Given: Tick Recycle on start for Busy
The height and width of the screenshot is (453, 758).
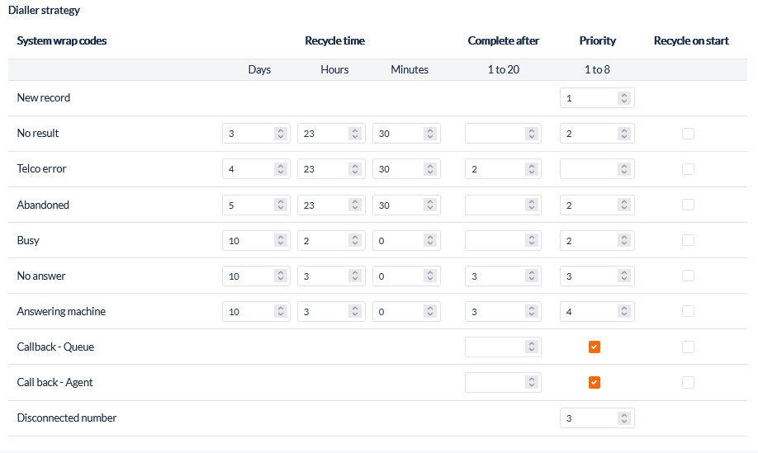Looking at the screenshot, I should click(688, 240).
